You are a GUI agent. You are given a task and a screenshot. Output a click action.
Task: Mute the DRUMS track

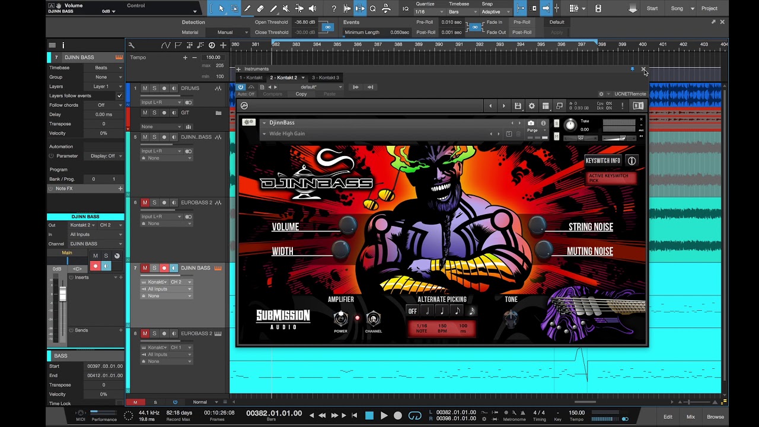pos(145,88)
